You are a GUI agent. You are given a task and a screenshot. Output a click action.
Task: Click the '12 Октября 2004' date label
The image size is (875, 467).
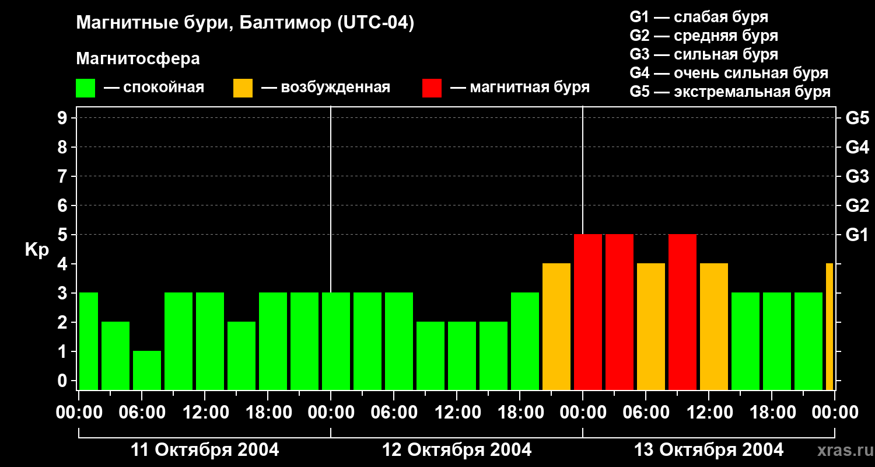(457, 450)
